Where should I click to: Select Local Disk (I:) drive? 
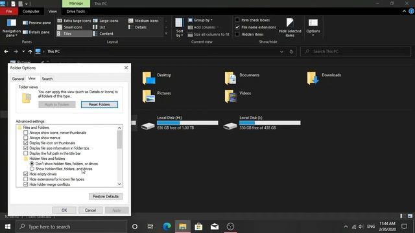pyautogui.click(x=262, y=123)
